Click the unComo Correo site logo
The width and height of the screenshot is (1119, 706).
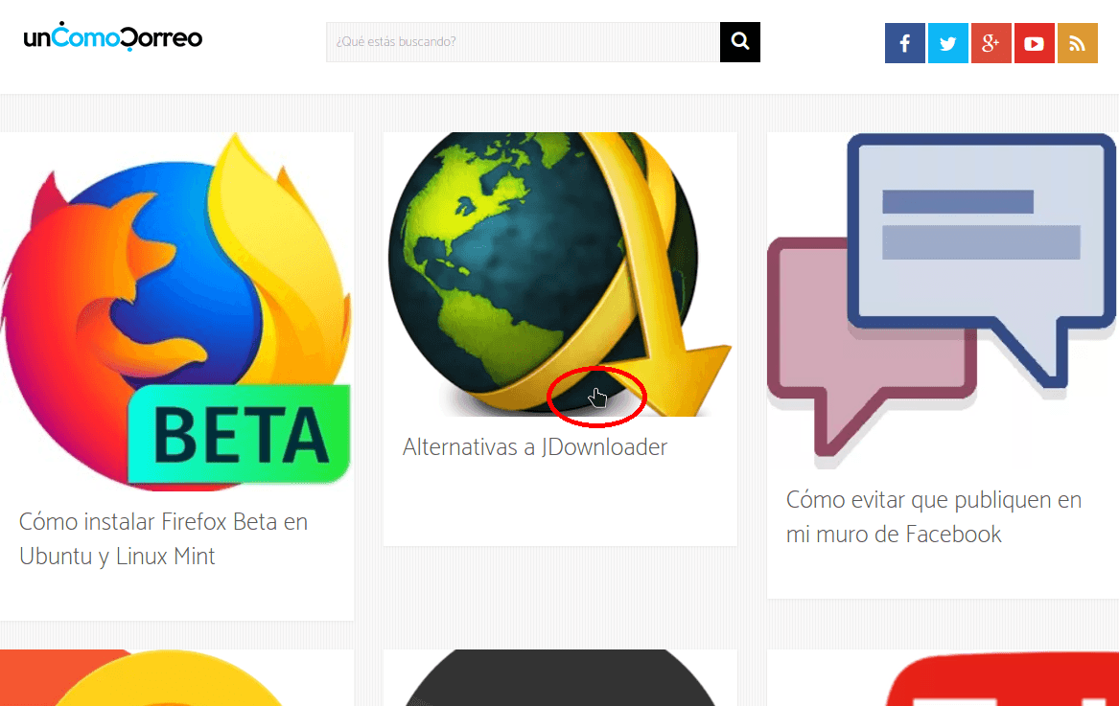coord(113,36)
